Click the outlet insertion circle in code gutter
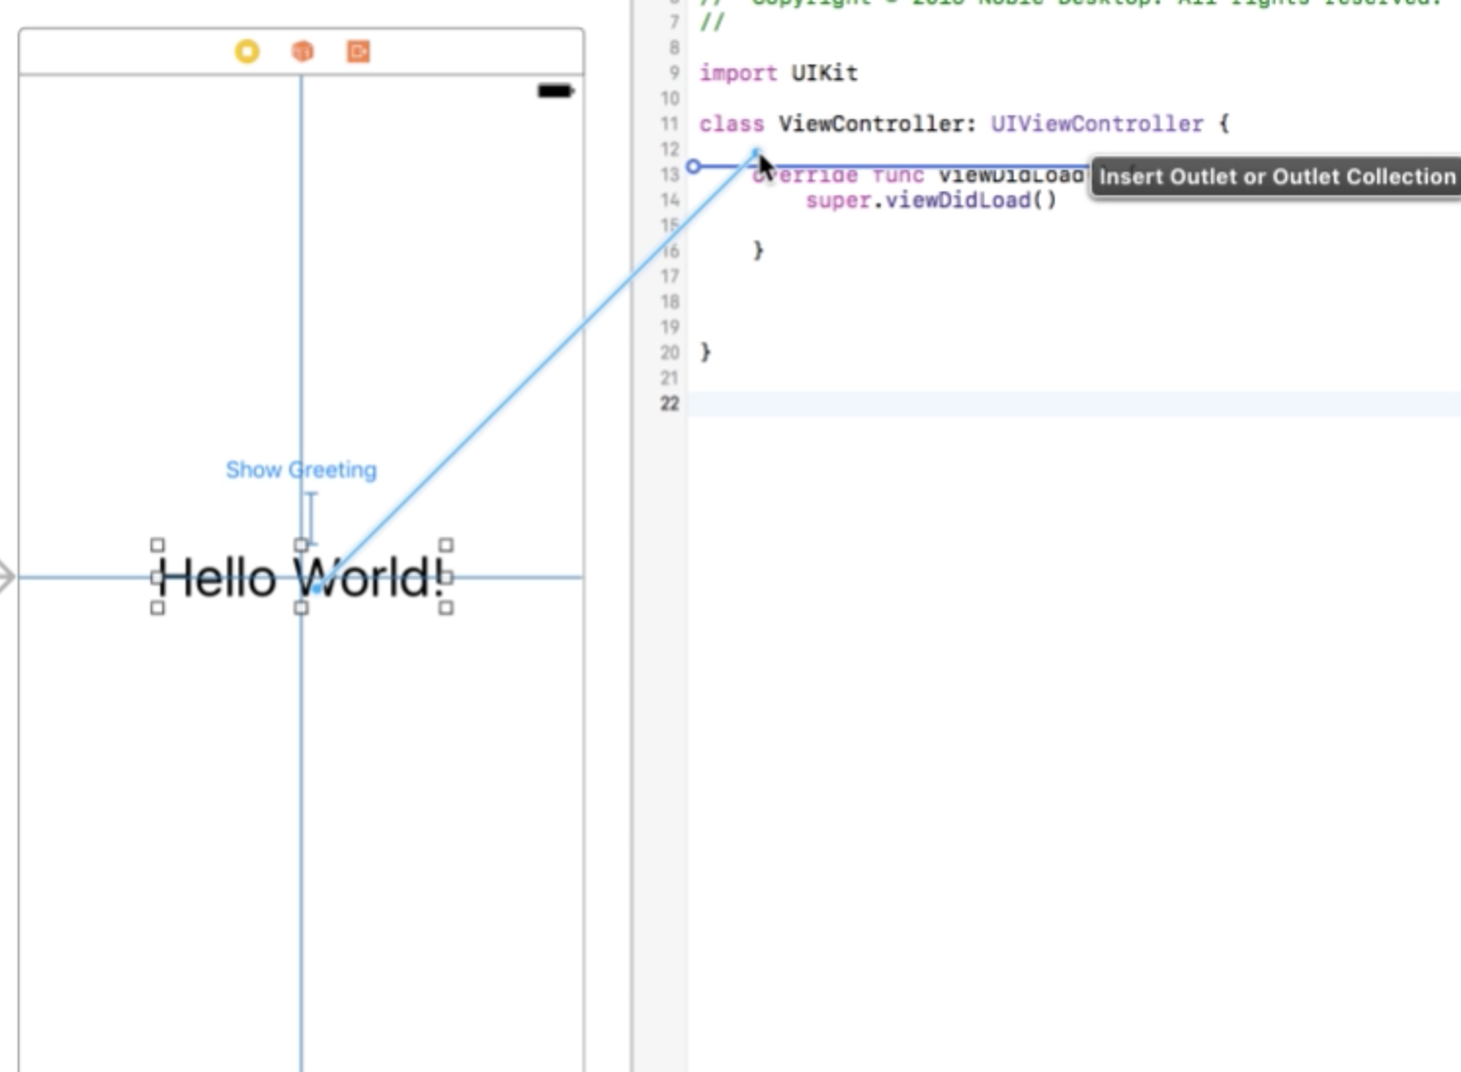 coord(693,167)
